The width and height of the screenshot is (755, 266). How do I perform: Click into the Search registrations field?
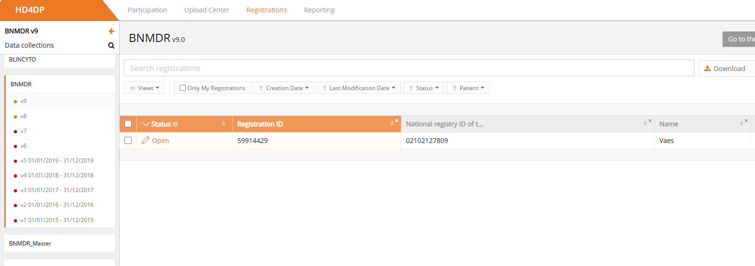point(408,68)
